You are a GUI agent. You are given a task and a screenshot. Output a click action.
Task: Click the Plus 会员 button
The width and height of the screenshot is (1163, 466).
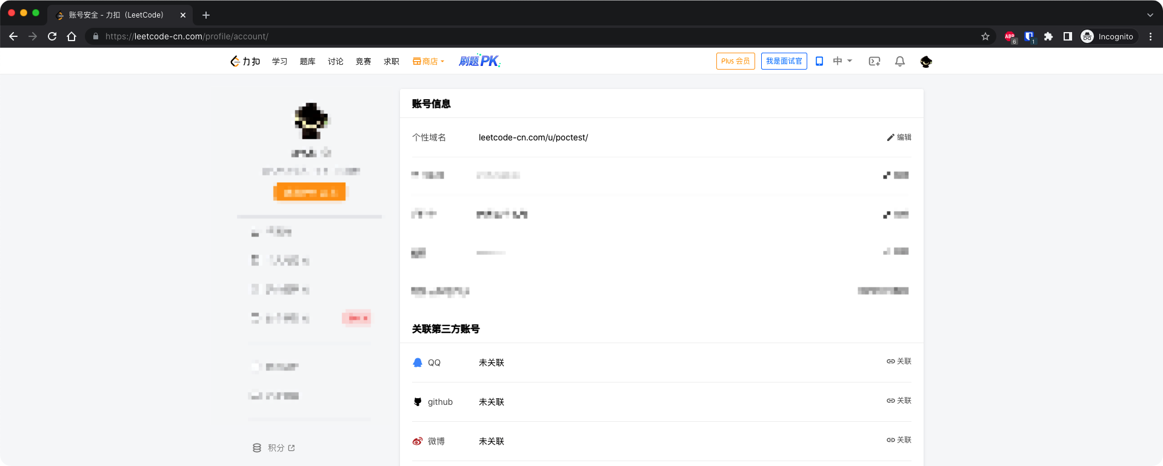[x=735, y=61]
